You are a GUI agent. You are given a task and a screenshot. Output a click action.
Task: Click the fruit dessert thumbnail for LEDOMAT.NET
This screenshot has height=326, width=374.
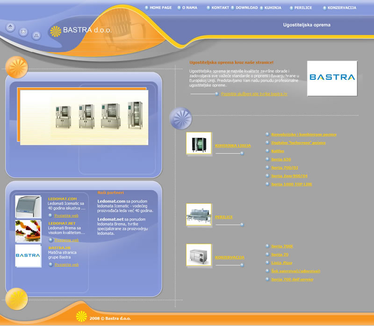(x=28, y=231)
